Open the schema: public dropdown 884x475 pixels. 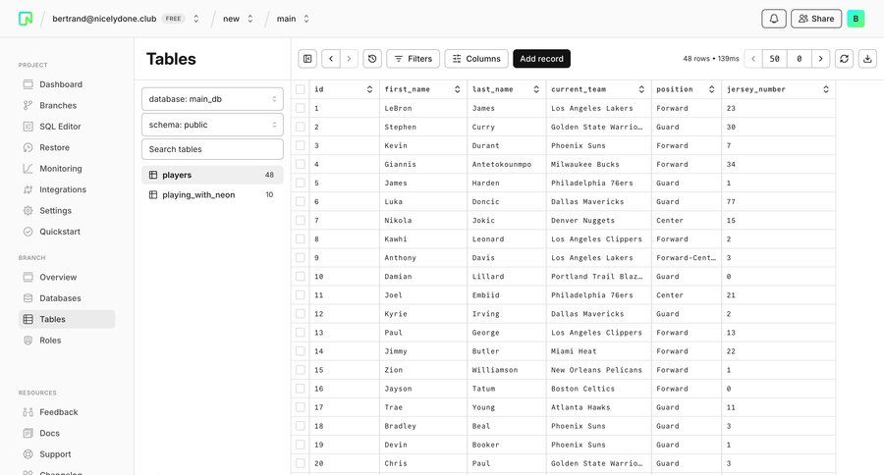point(212,125)
